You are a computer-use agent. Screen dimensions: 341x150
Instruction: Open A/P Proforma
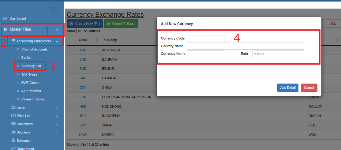click(x=31, y=91)
